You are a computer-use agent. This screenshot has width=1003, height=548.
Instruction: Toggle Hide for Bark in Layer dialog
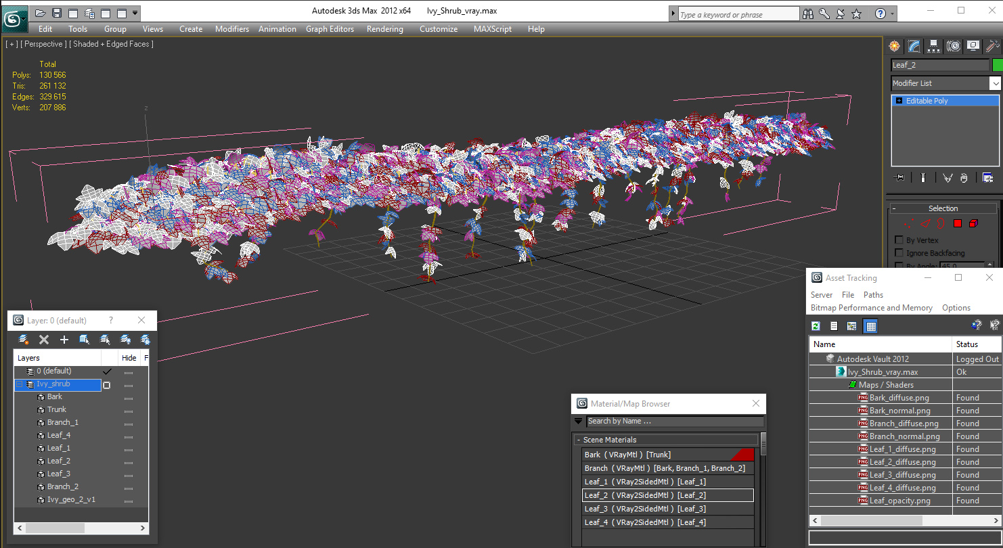coord(128,398)
